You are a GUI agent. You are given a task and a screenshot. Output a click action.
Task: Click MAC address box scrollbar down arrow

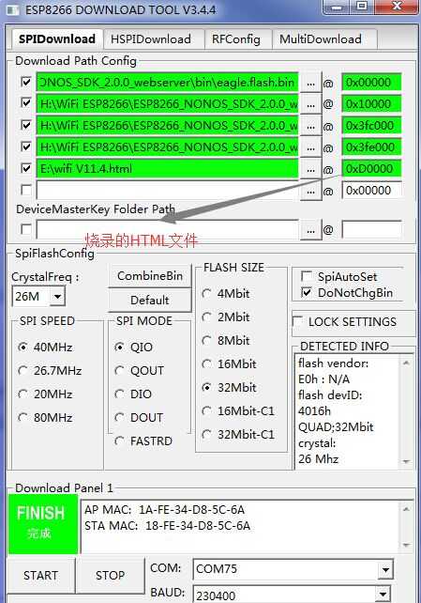406,545
